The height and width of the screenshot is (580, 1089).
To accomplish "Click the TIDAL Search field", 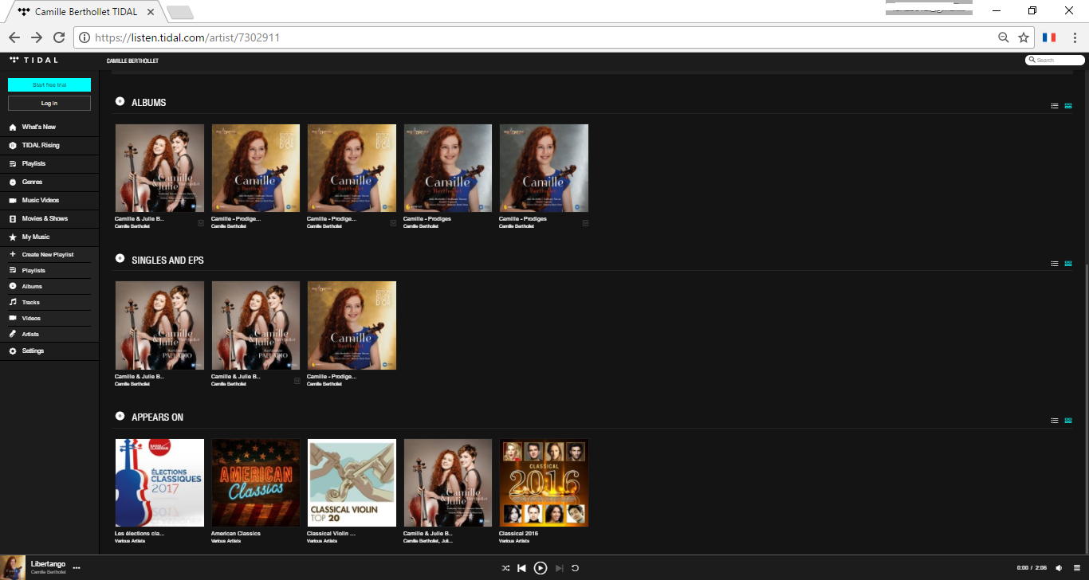I will click(1055, 60).
